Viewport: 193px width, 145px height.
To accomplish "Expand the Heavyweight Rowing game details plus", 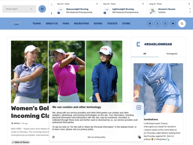I will tap(97, 4).
